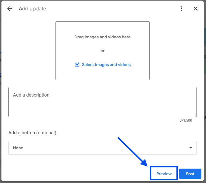
Task: Go back with the left arrow icon
Action: (10, 9)
